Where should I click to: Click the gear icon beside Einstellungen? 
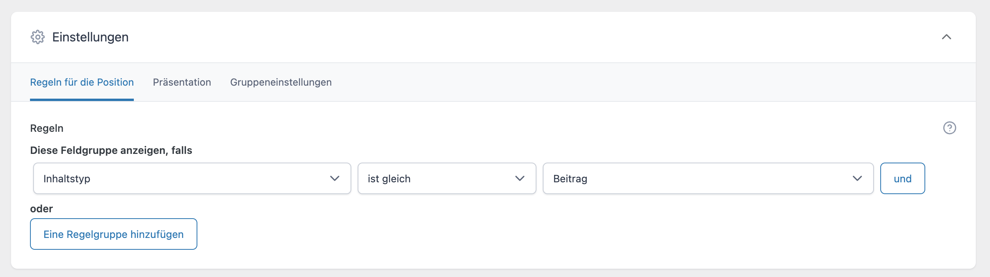click(x=37, y=37)
